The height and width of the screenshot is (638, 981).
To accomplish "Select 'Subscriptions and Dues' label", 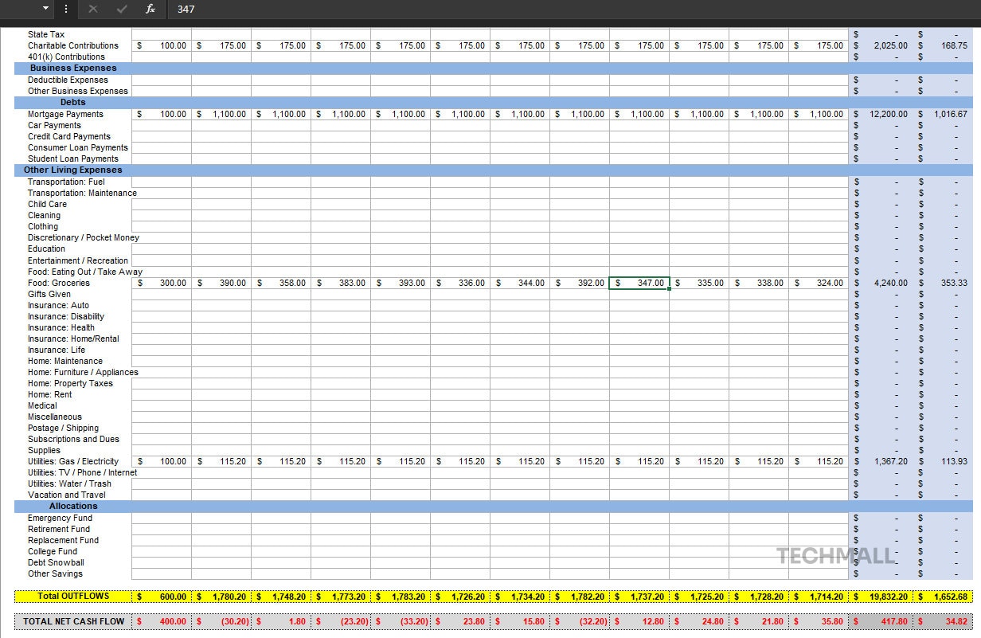I will 73,439.
